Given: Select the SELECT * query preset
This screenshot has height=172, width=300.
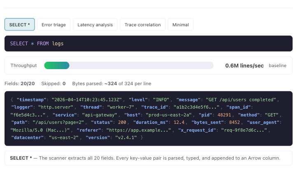Looking at the screenshot, I should pyautogui.click(x=19, y=25).
